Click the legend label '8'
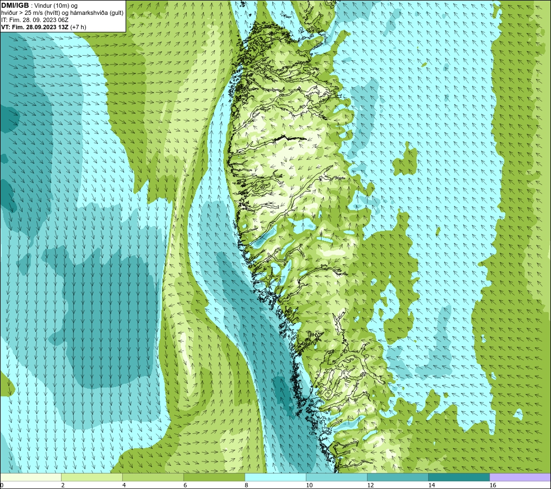 click(x=246, y=486)
